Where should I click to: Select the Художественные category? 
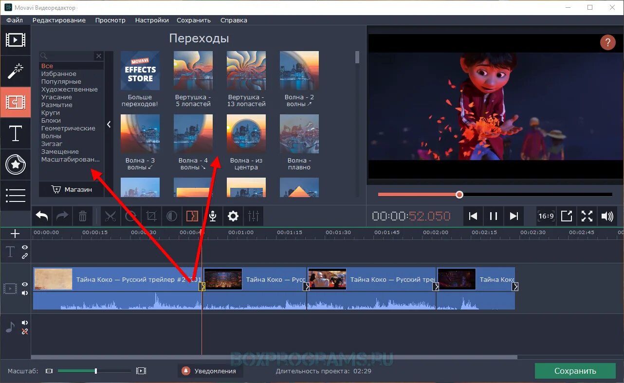point(70,90)
